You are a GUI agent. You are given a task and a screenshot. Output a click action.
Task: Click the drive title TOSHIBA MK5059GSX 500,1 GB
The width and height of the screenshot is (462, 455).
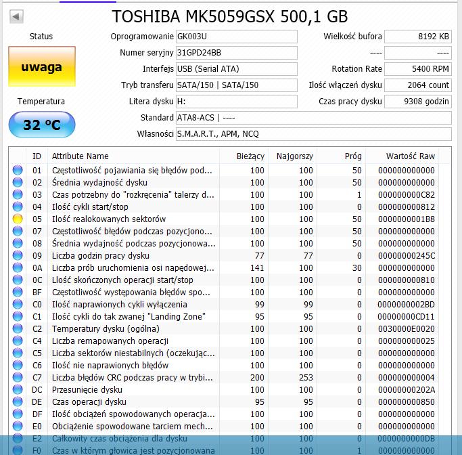coord(230,16)
